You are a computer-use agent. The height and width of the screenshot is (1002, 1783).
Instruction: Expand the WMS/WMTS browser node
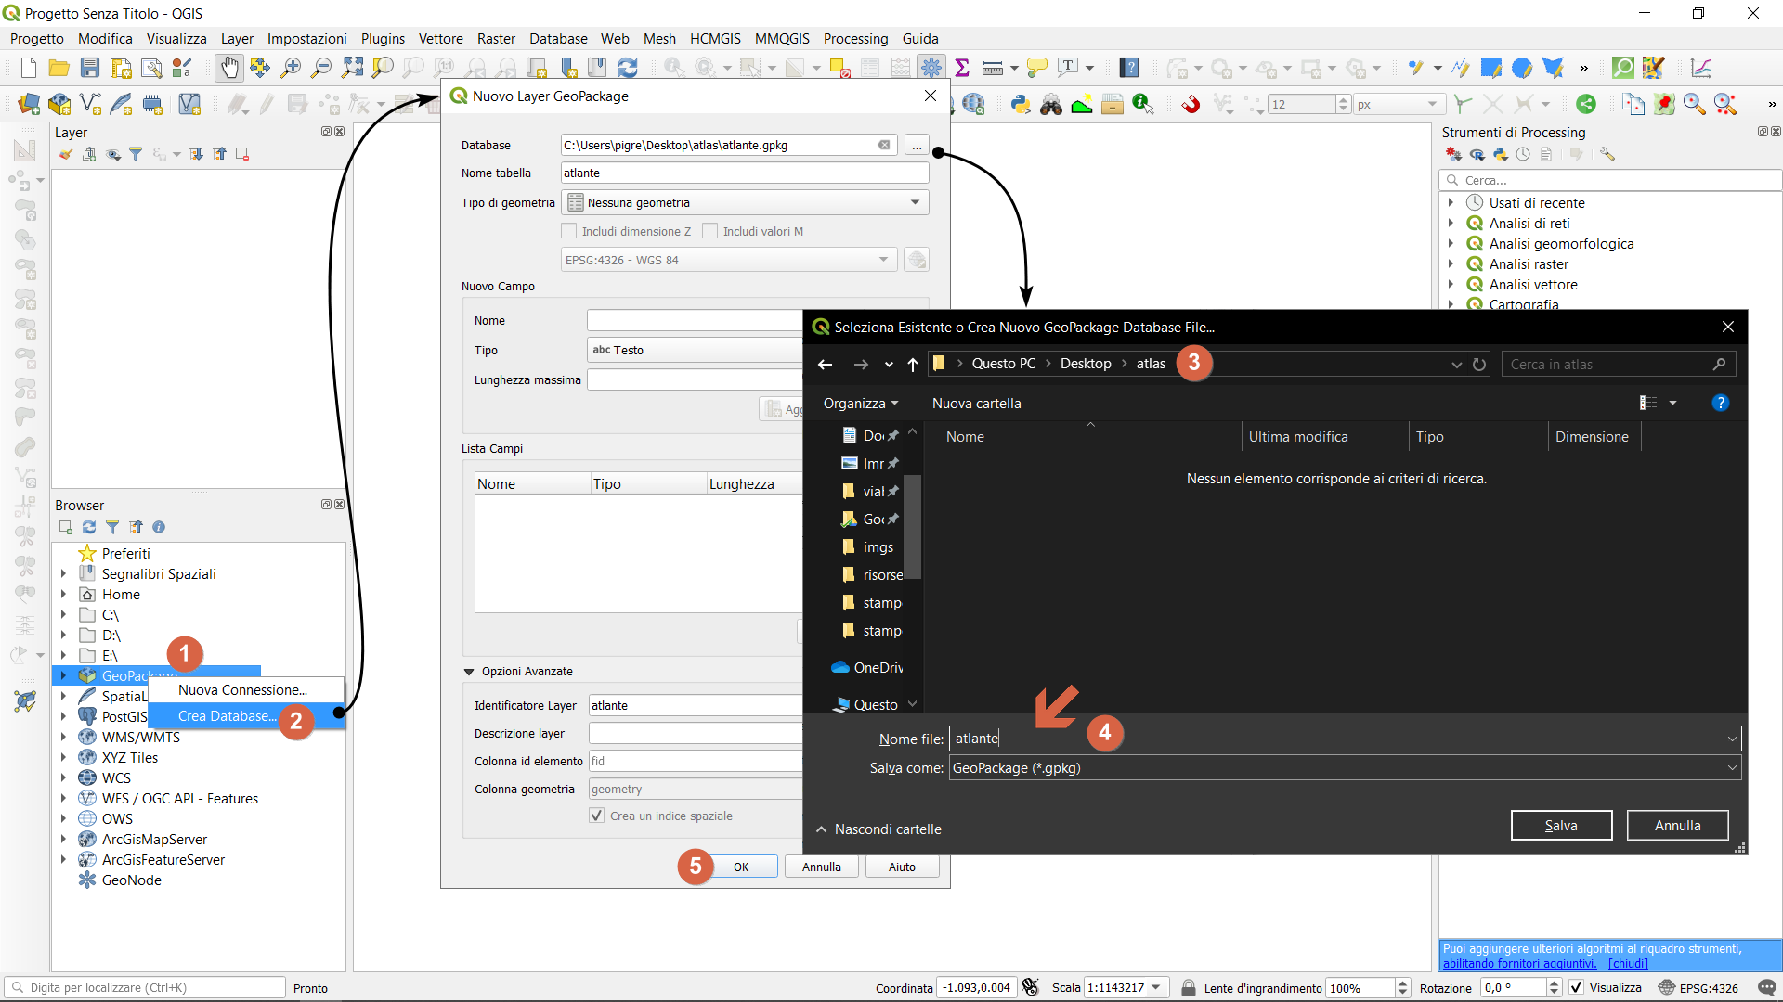click(63, 737)
